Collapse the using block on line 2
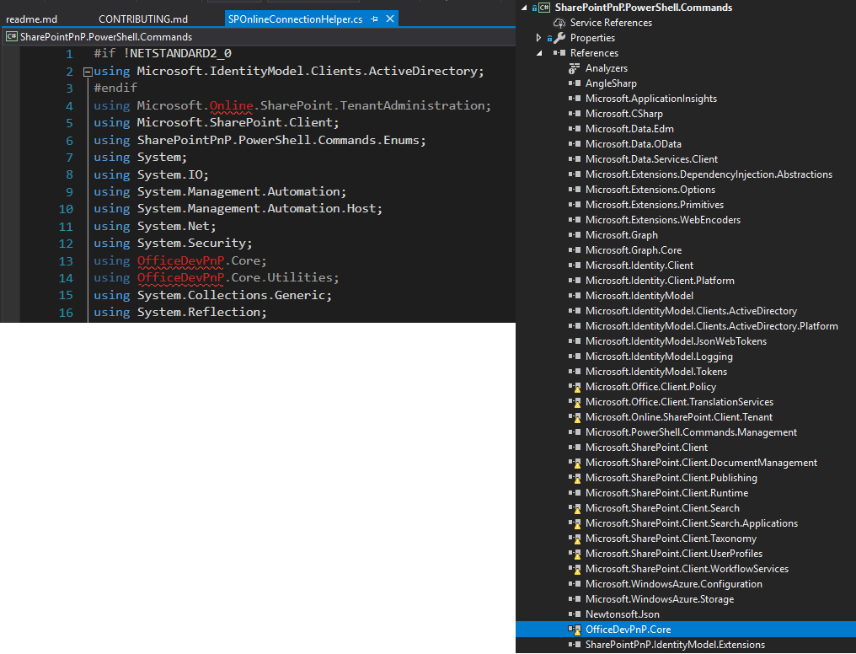This screenshot has width=856, height=654. 88,72
